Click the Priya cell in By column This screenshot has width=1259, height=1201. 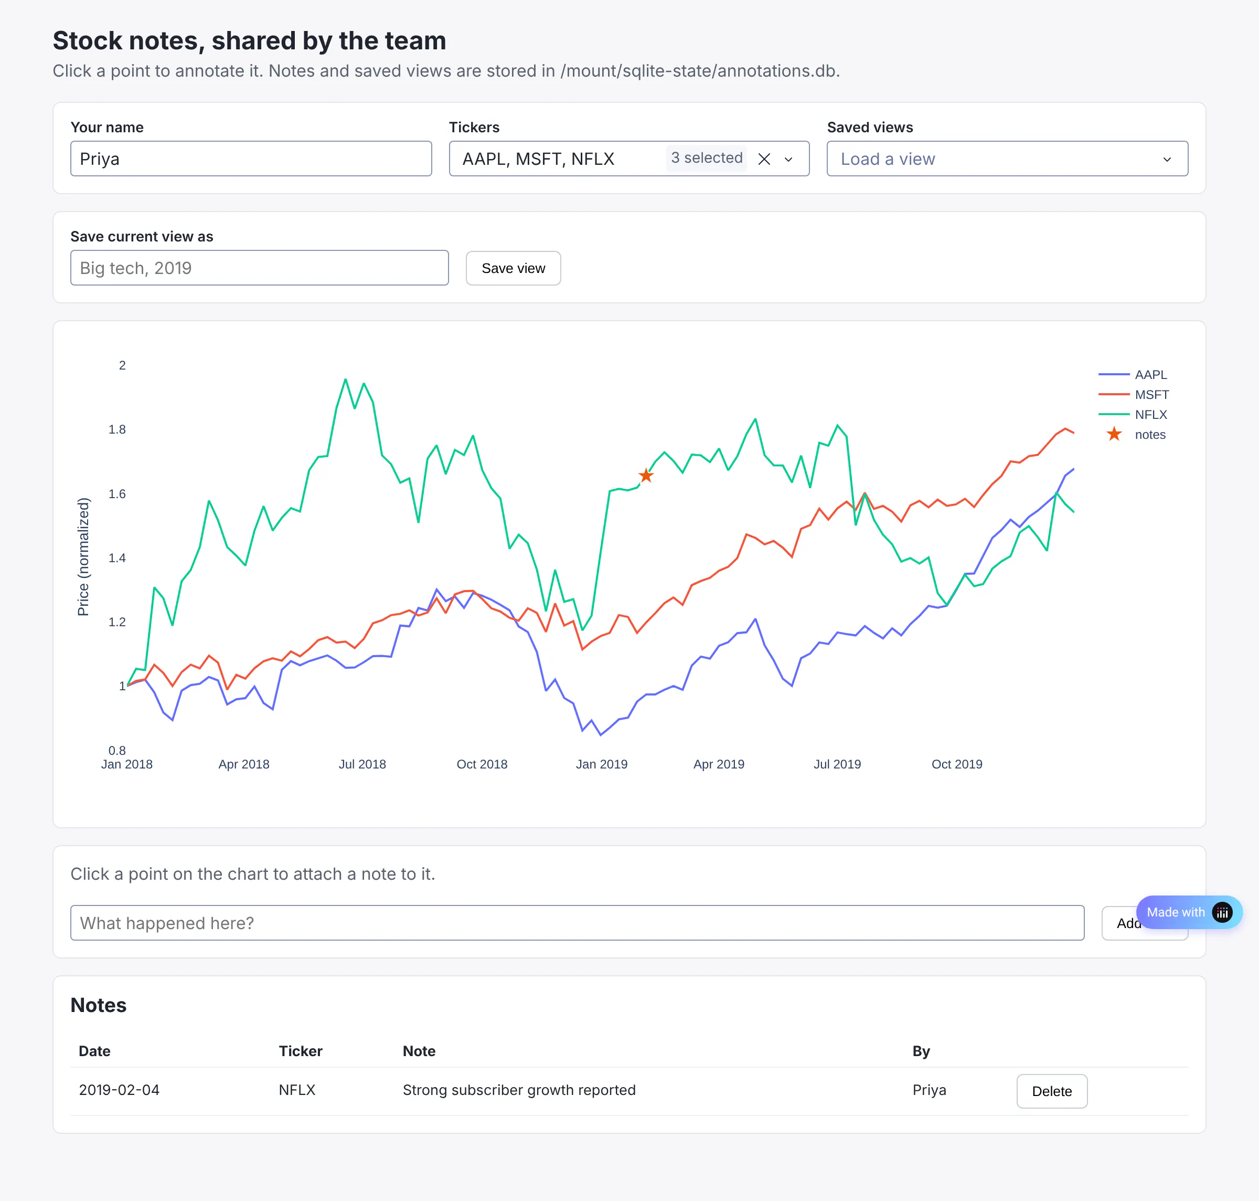[x=929, y=1090]
